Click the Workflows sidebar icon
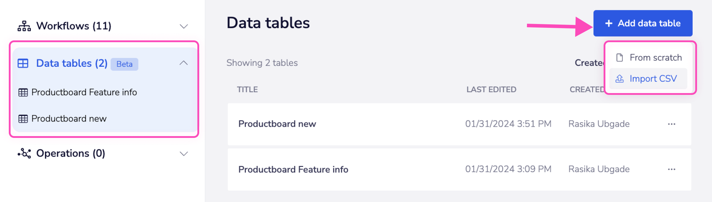712x202 pixels. click(24, 26)
